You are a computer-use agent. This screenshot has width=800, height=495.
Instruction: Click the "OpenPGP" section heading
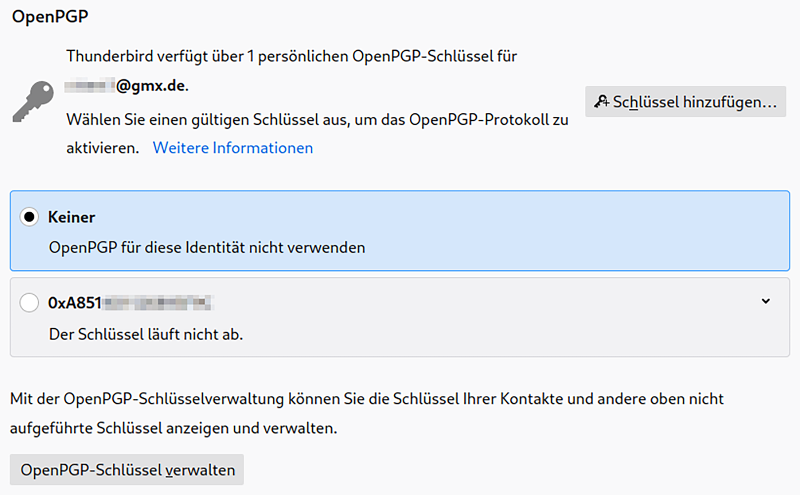click(50, 17)
